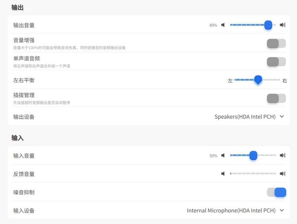The height and width of the screenshot is (224, 297).
Task: Turn on the 单声道音频 toggle
Action: click(x=276, y=62)
